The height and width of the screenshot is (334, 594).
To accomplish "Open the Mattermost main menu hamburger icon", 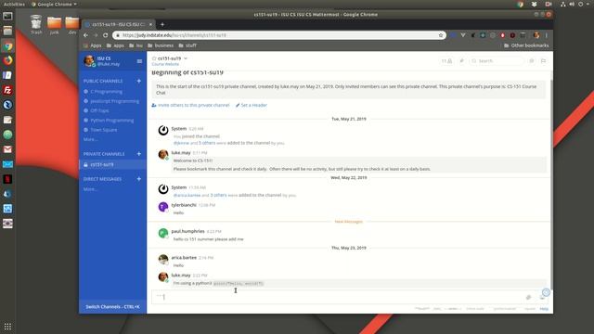I will [139, 61].
